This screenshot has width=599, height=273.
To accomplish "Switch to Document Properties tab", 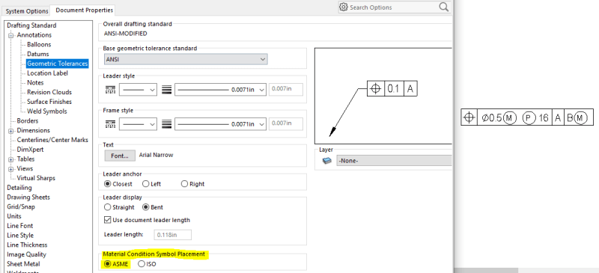I will [84, 10].
